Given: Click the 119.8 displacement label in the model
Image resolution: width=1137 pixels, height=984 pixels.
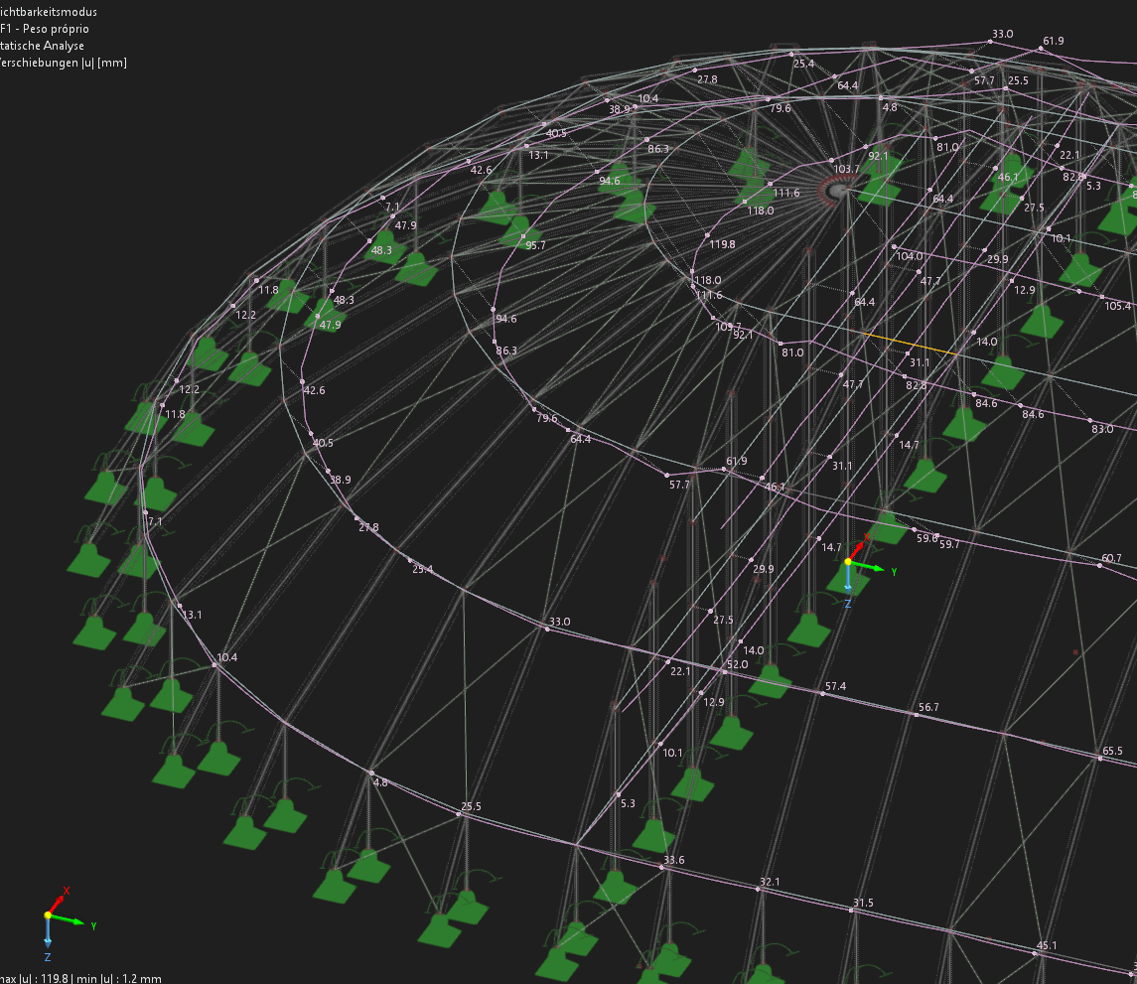Looking at the screenshot, I should [722, 244].
